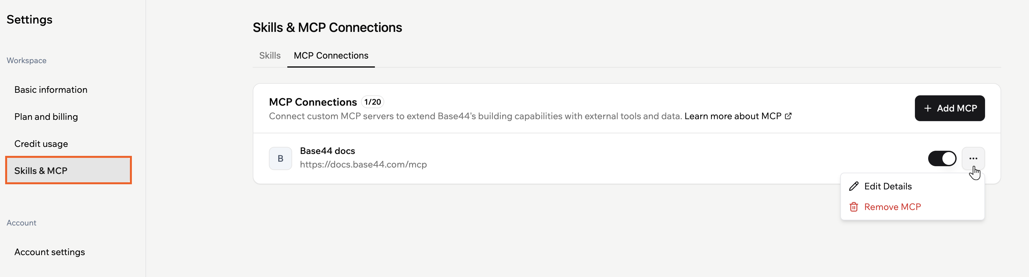Click the pencil icon next to Edit Details

(854, 186)
